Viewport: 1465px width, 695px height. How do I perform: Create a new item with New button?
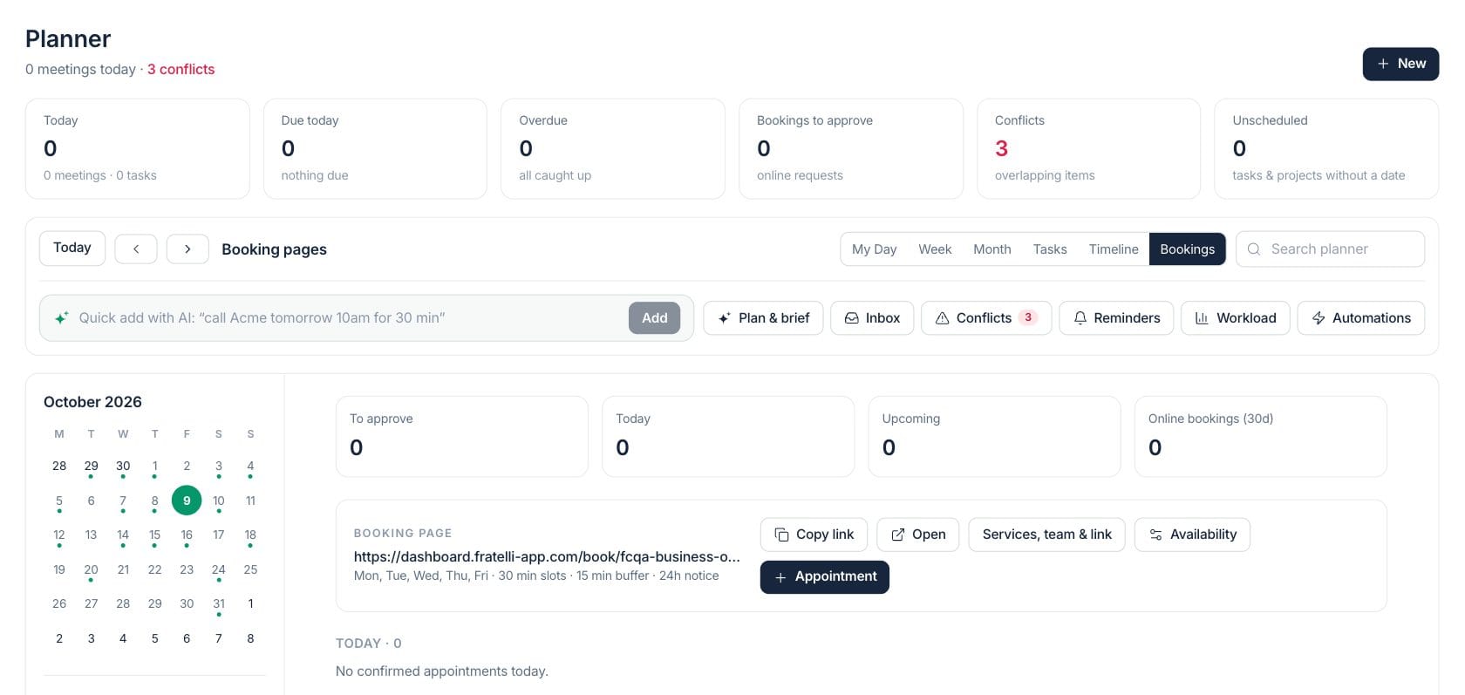tap(1400, 64)
